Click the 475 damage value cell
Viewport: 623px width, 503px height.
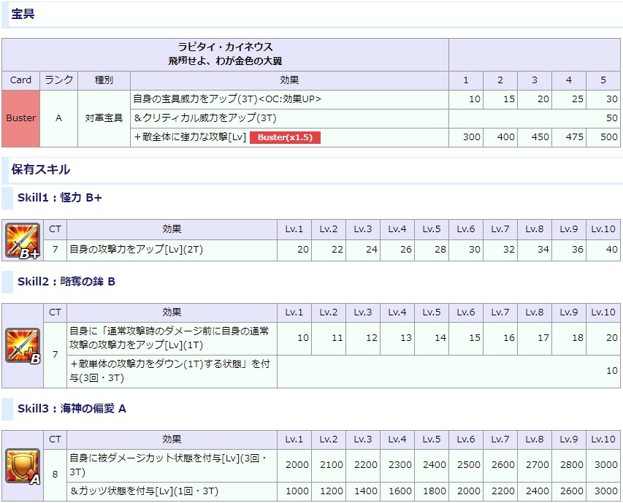tap(569, 137)
